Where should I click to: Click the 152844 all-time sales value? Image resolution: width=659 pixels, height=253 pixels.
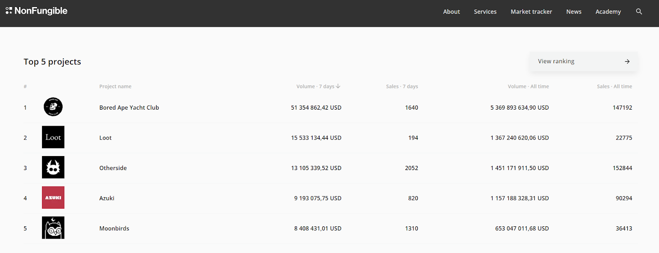[x=622, y=168]
